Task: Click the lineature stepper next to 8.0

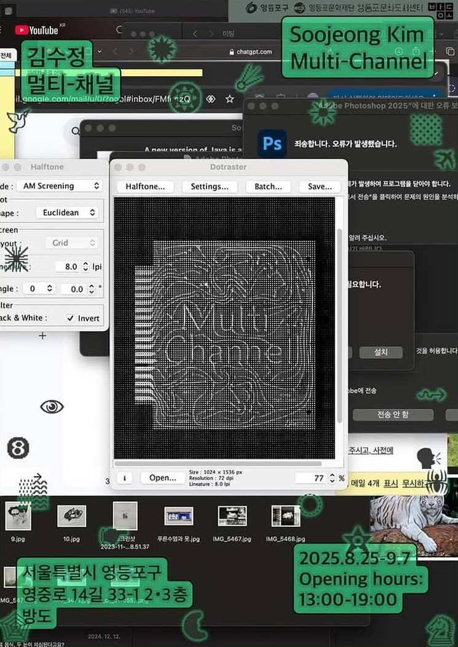Action: click(85, 267)
